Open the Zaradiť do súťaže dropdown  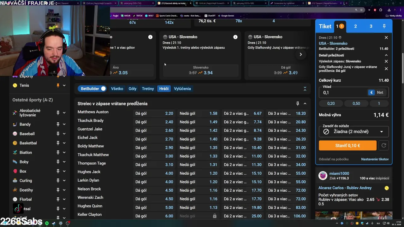353,131
